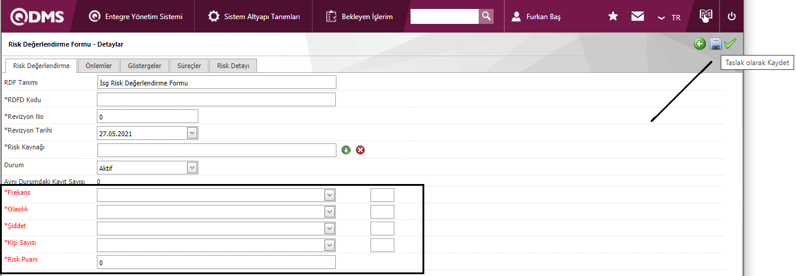Image resolution: width=796 pixels, height=276 pixels.
Task: Switch to Risk Değerlendirme tab
Action: pos(41,66)
